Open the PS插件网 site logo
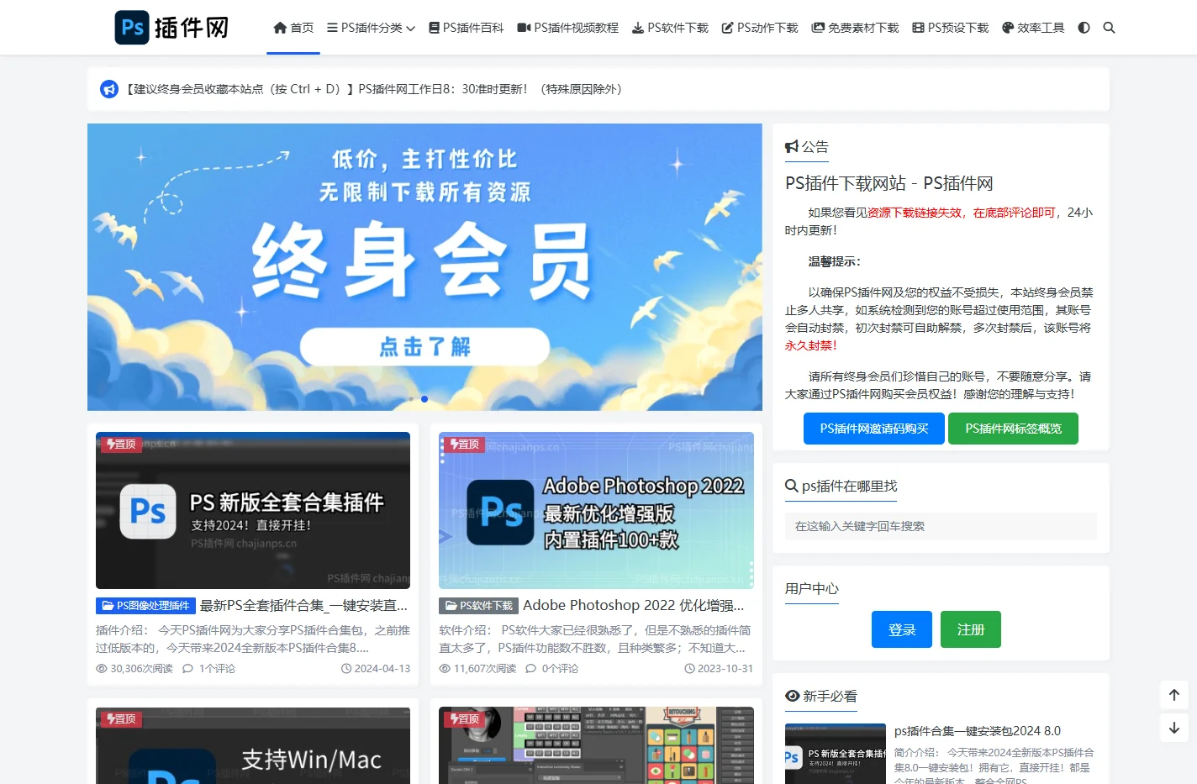This screenshot has height=784, width=1197. click(171, 28)
